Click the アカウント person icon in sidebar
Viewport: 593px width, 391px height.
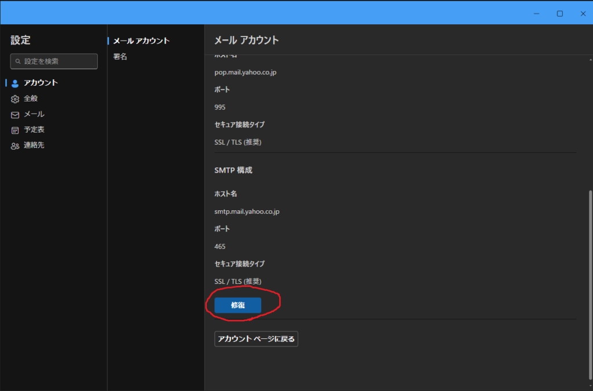pyautogui.click(x=16, y=83)
